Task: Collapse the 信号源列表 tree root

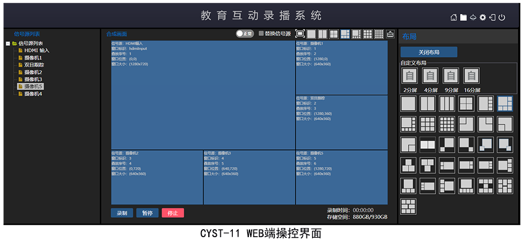Action: pyautogui.click(x=7, y=43)
